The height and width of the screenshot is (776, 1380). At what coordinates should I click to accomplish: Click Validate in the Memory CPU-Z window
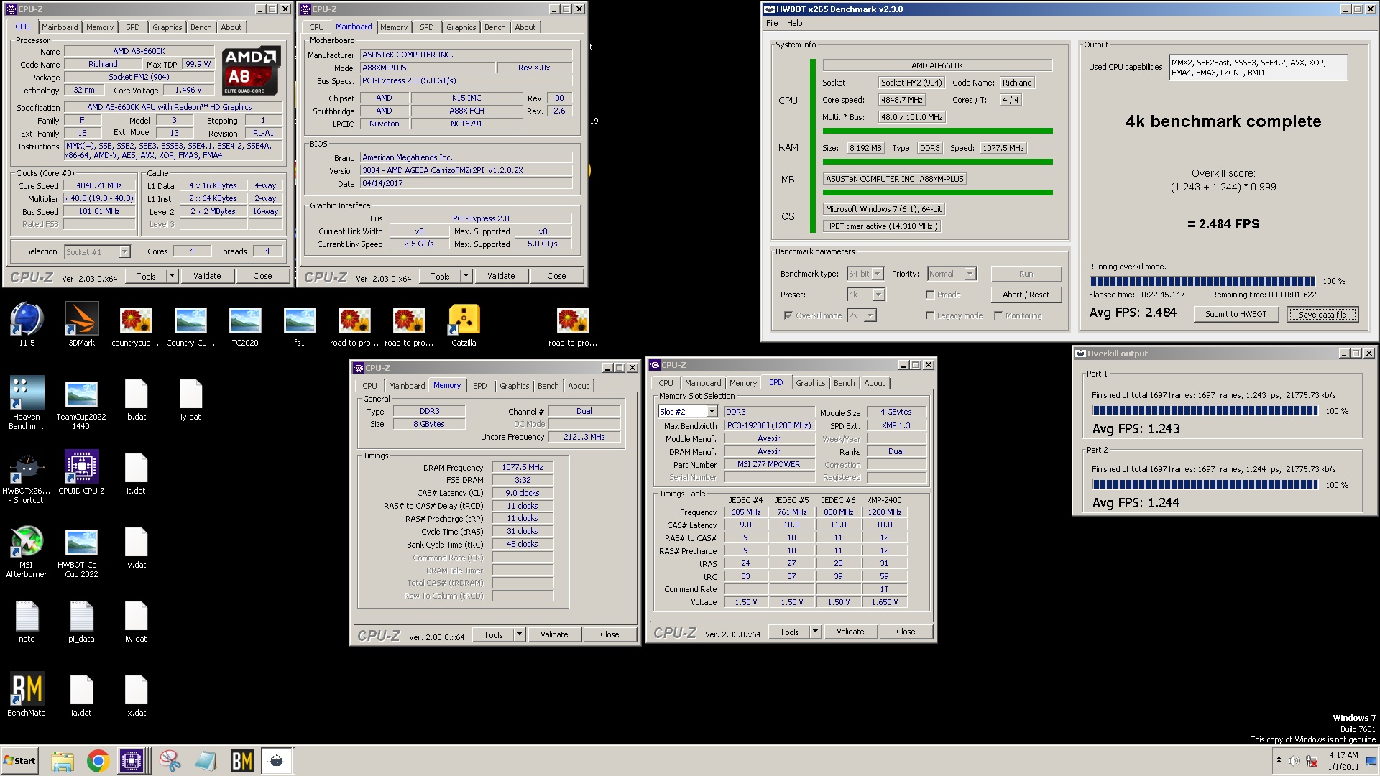click(554, 634)
